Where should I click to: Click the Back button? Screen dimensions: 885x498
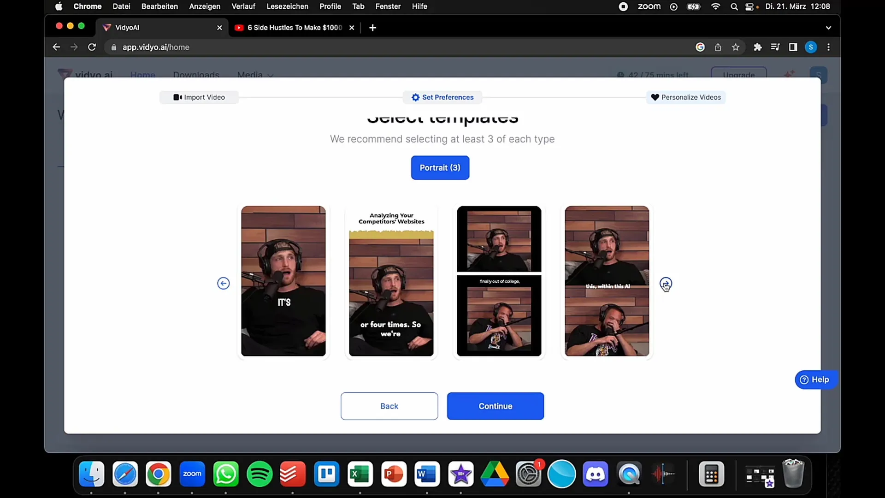[x=389, y=406]
